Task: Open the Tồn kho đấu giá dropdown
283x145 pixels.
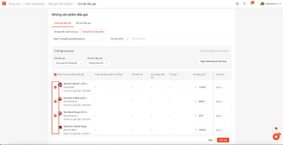Action: point(98,63)
